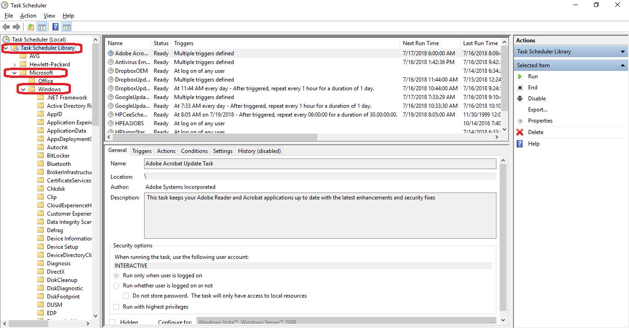This screenshot has width=629, height=328.
Task: Click inside the Description text box
Action: pyautogui.click(x=320, y=216)
